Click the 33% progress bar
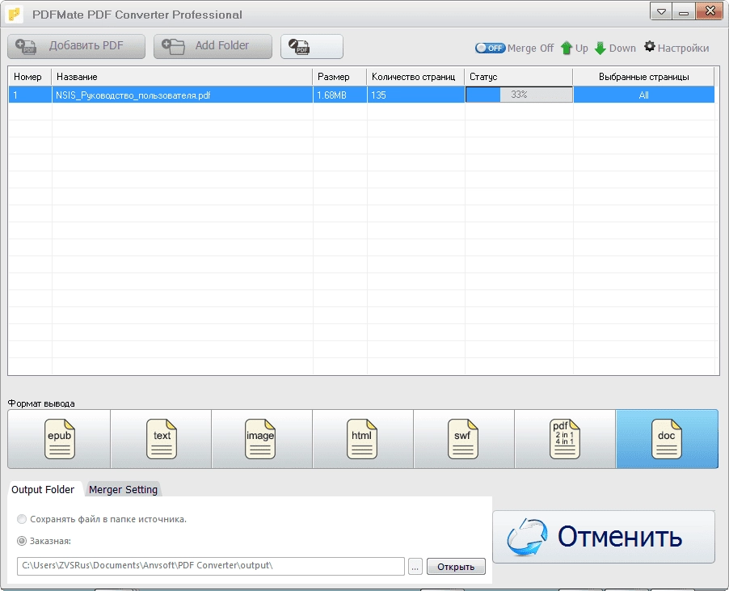This screenshot has height=591, width=729. pos(519,95)
